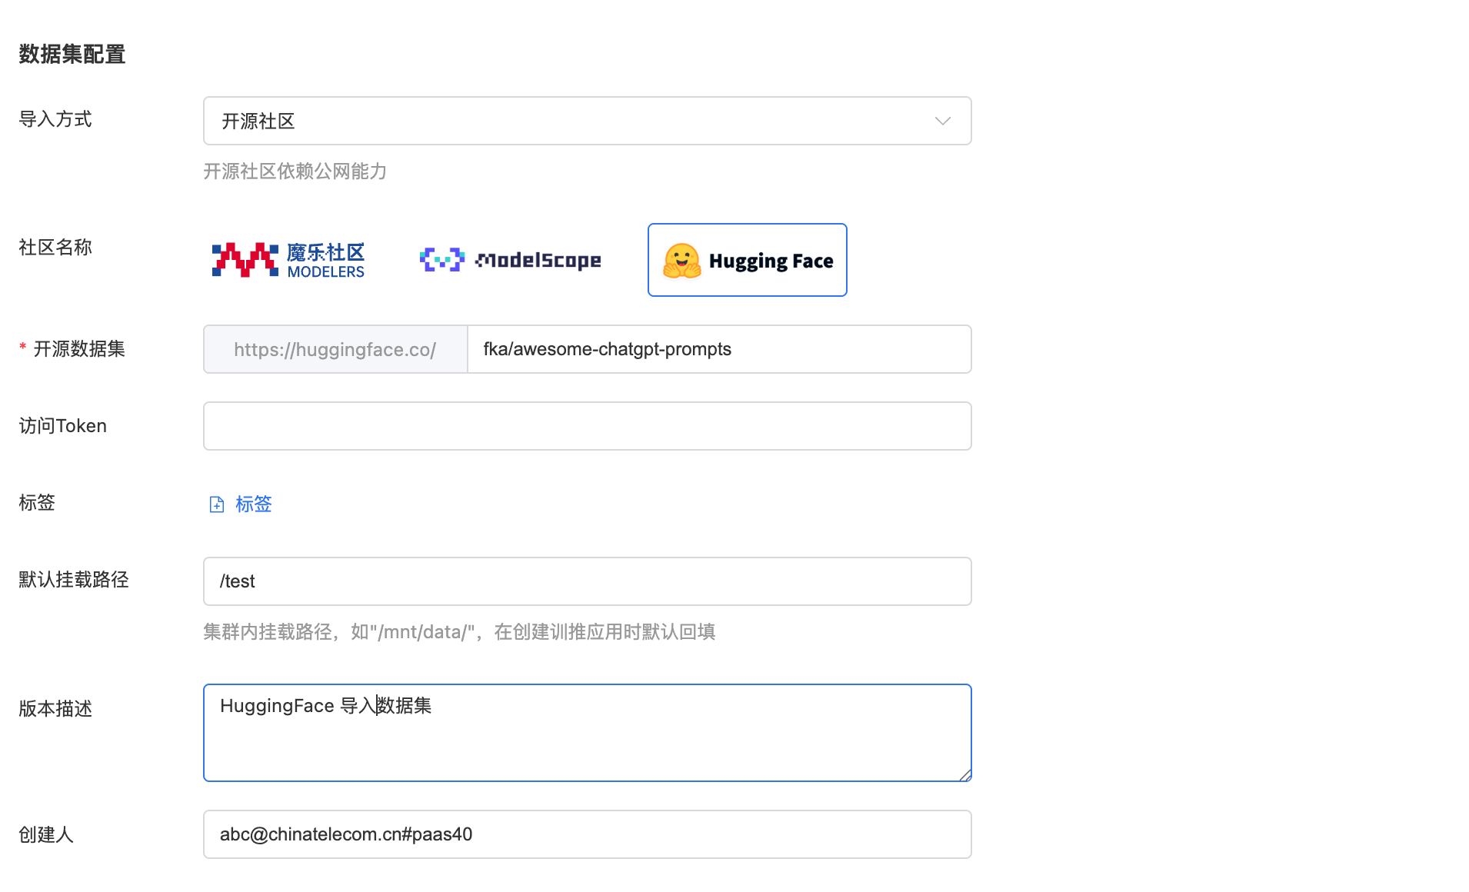Edit the 默认挂载路径 field containing /test
Image resolution: width=1469 pixels, height=892 pixels.
[x=587, y=581]
